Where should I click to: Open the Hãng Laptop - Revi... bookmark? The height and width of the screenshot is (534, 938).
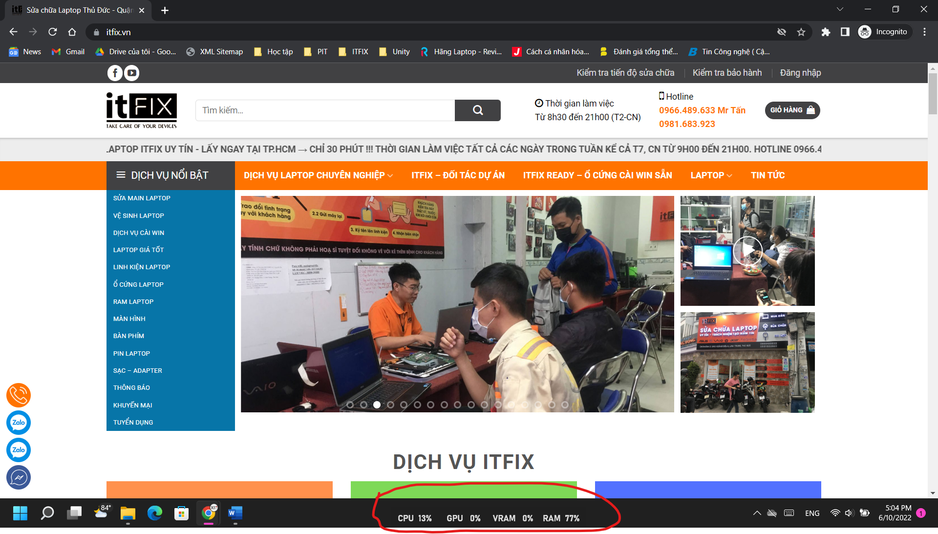click(461, 52)
